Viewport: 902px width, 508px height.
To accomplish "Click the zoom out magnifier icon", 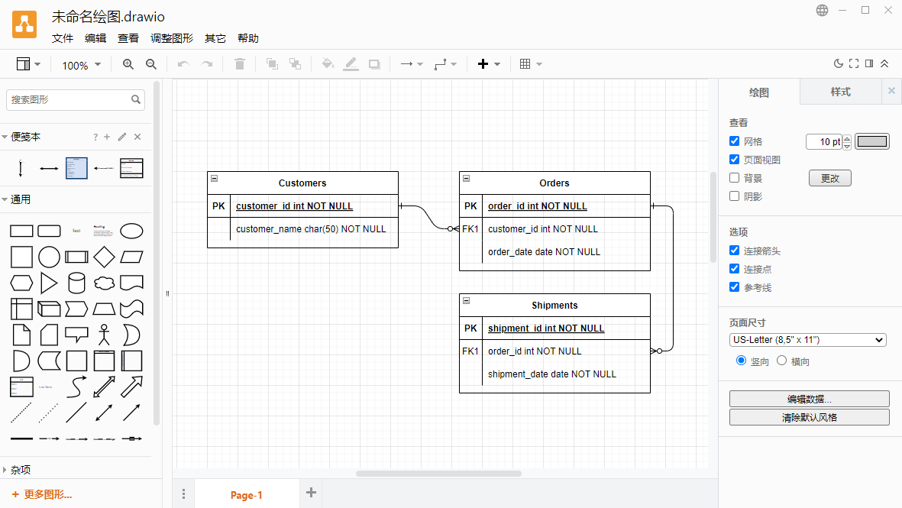I will coord(151,65).
